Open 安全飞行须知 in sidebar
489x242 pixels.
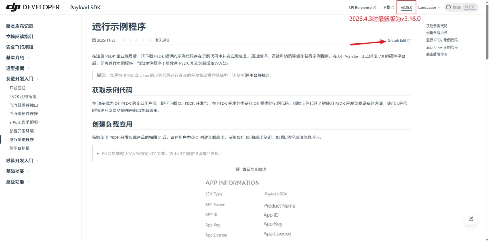click(x=19, y=47)
